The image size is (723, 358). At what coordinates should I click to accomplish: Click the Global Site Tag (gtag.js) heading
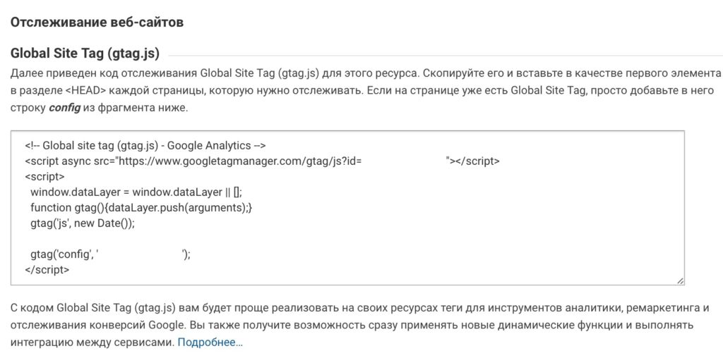tap(85, 54)
